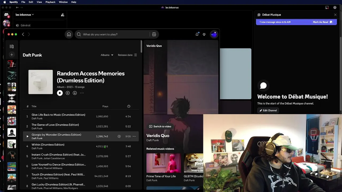Image resolution: width=342 pixels, height=192 pixels.
Task: Expand Your Library sidebar icon
Action: tap(12, 46)
